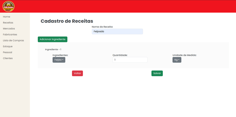Expand the Feijão ingredient dropdown

pyautogui.click(x=59, y=60)
